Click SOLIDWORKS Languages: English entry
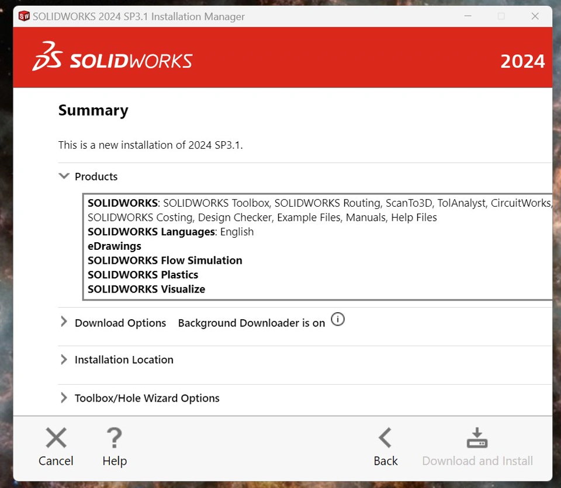Image resolution: width=561 pixels, height=488 pixels. (171, 232)
